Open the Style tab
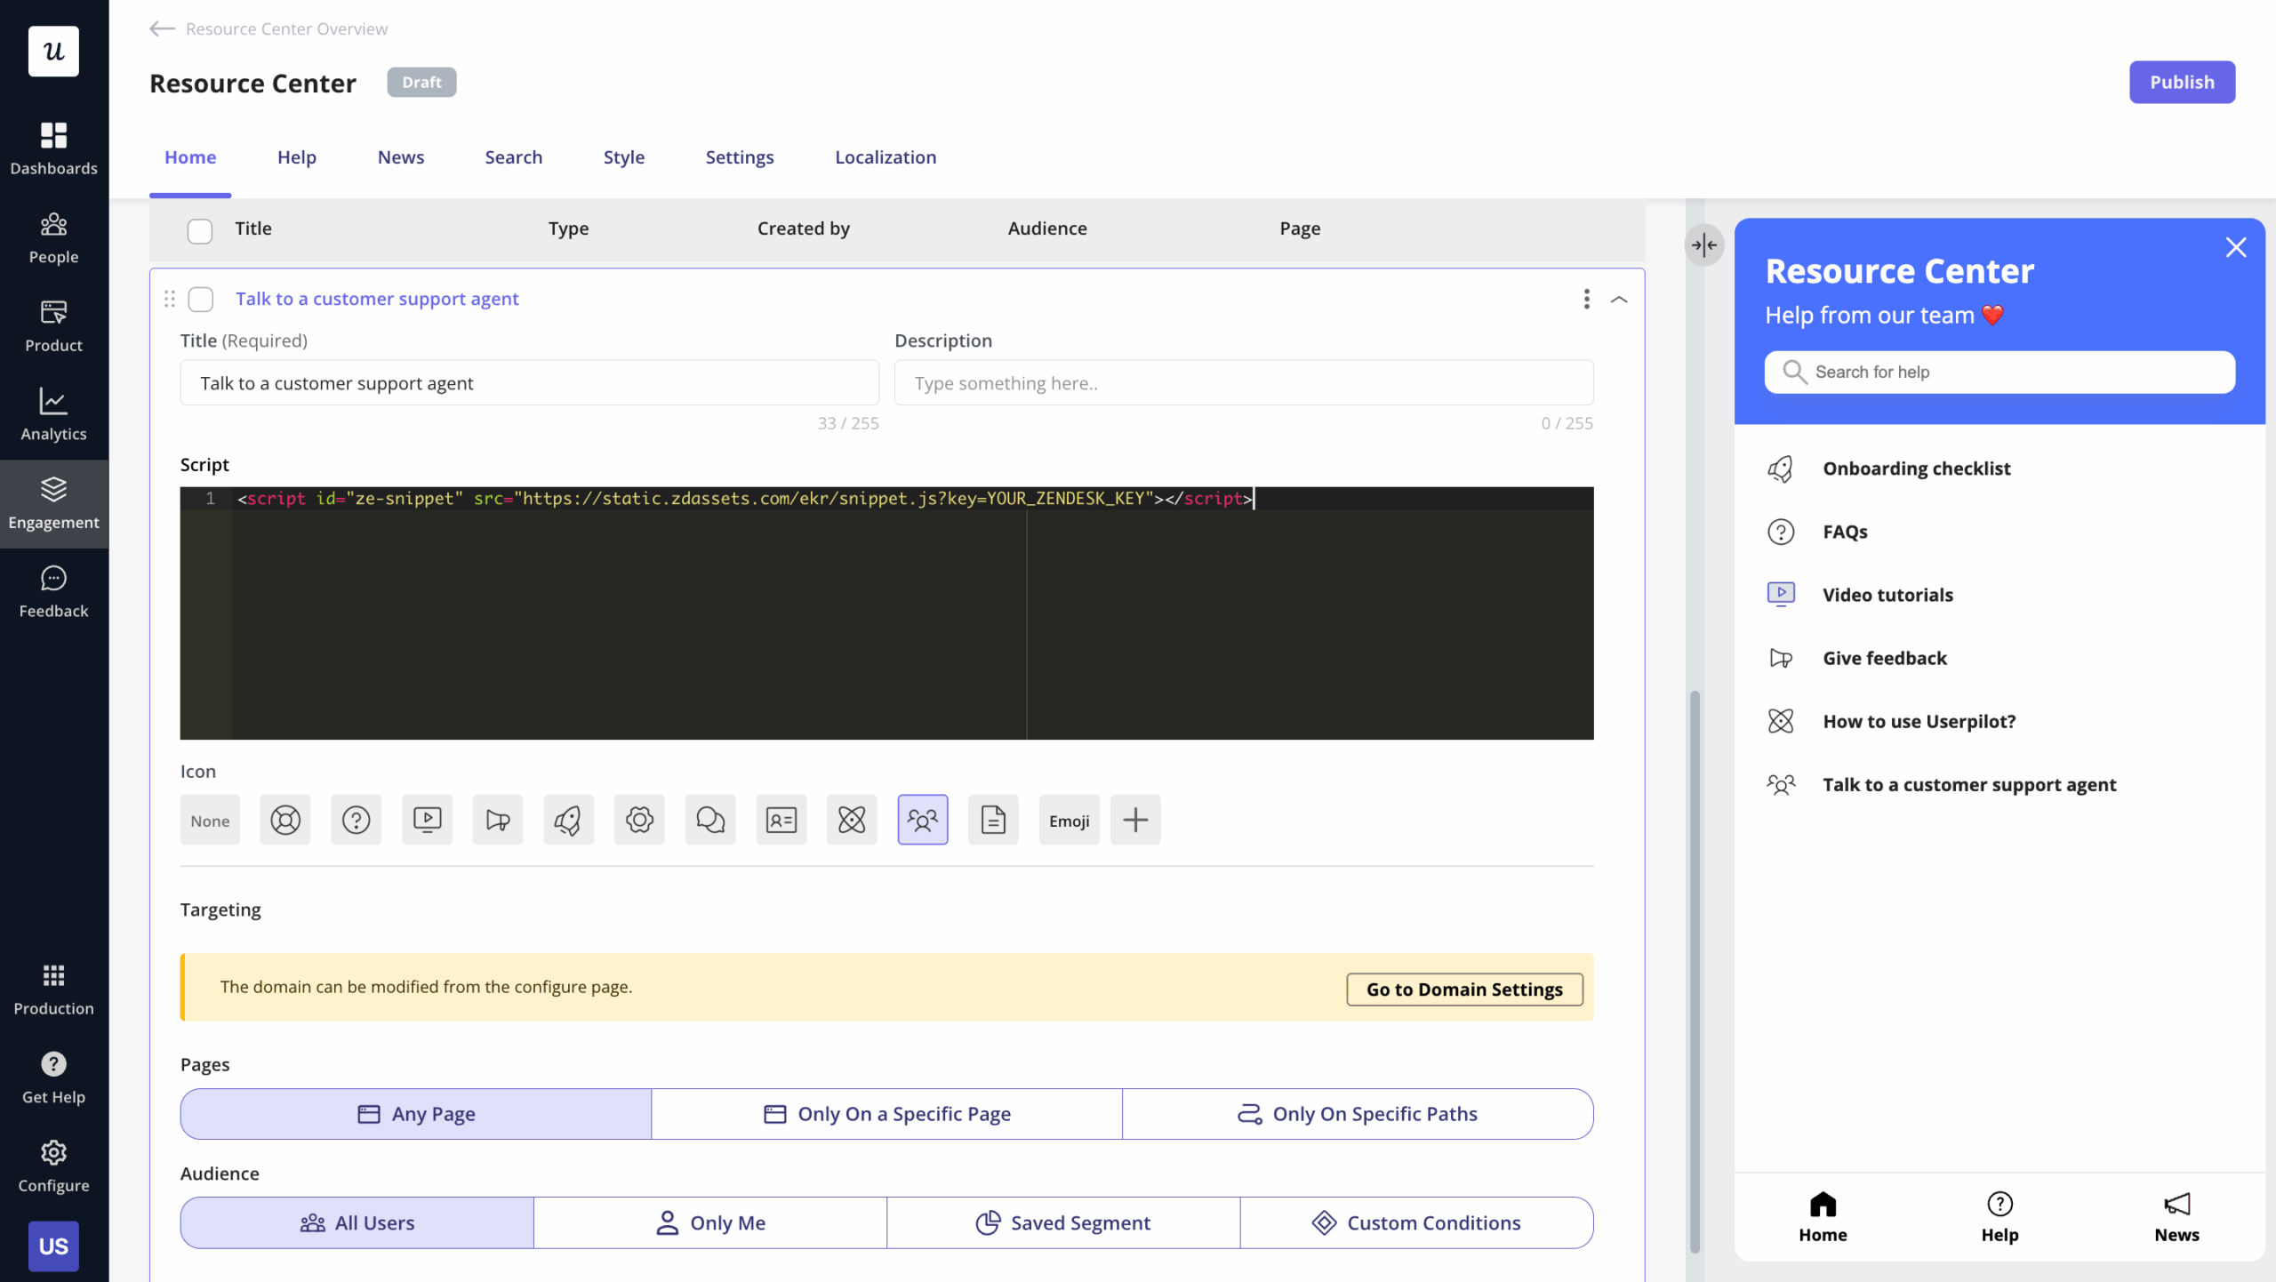The image size is (2276, 1282). click(624, 156)
